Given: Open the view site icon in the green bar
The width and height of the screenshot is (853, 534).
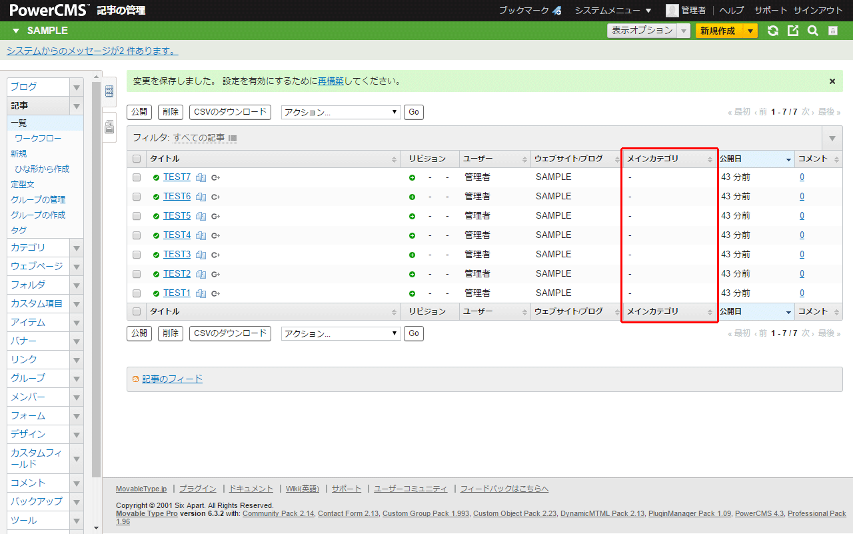Looking at the screenshot, I should click(x=793, y=31).
